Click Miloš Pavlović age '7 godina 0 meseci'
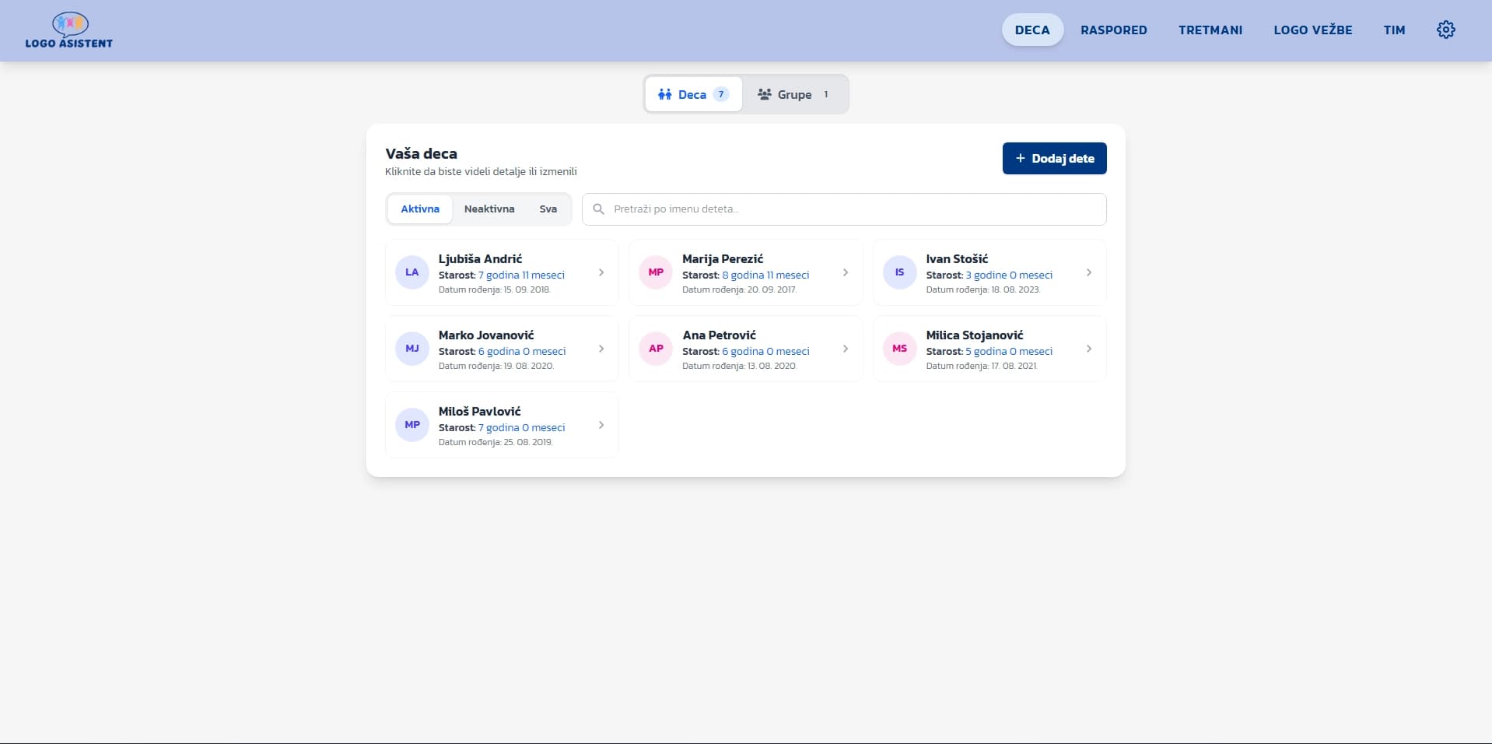Image resolution: width=1492 pixels, height=744 pixels. tap(521, 427)
